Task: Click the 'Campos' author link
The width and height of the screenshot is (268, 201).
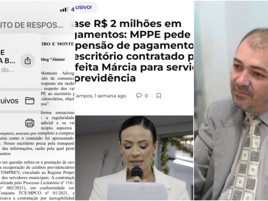Action: (x=84, y=96)
